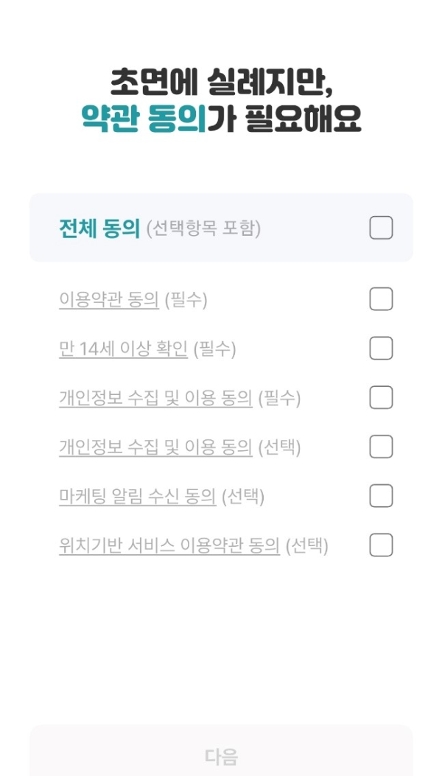Check the 이용약관 동의 (필수) checkbox
Viewport: 442px width, 776px height.
click(381, 299)
